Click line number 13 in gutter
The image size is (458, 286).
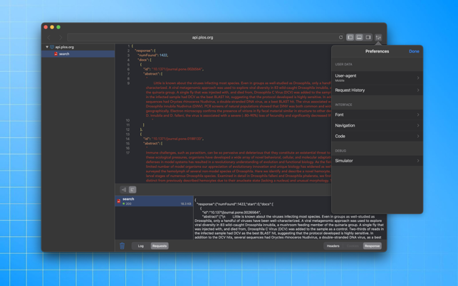click(127, 134)
